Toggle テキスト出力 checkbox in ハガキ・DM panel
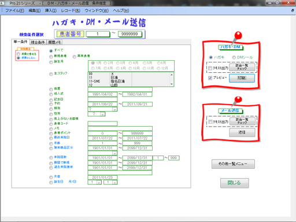Image resolution: width=296 pixels, height=222 pixels. (x=210, y=68)
